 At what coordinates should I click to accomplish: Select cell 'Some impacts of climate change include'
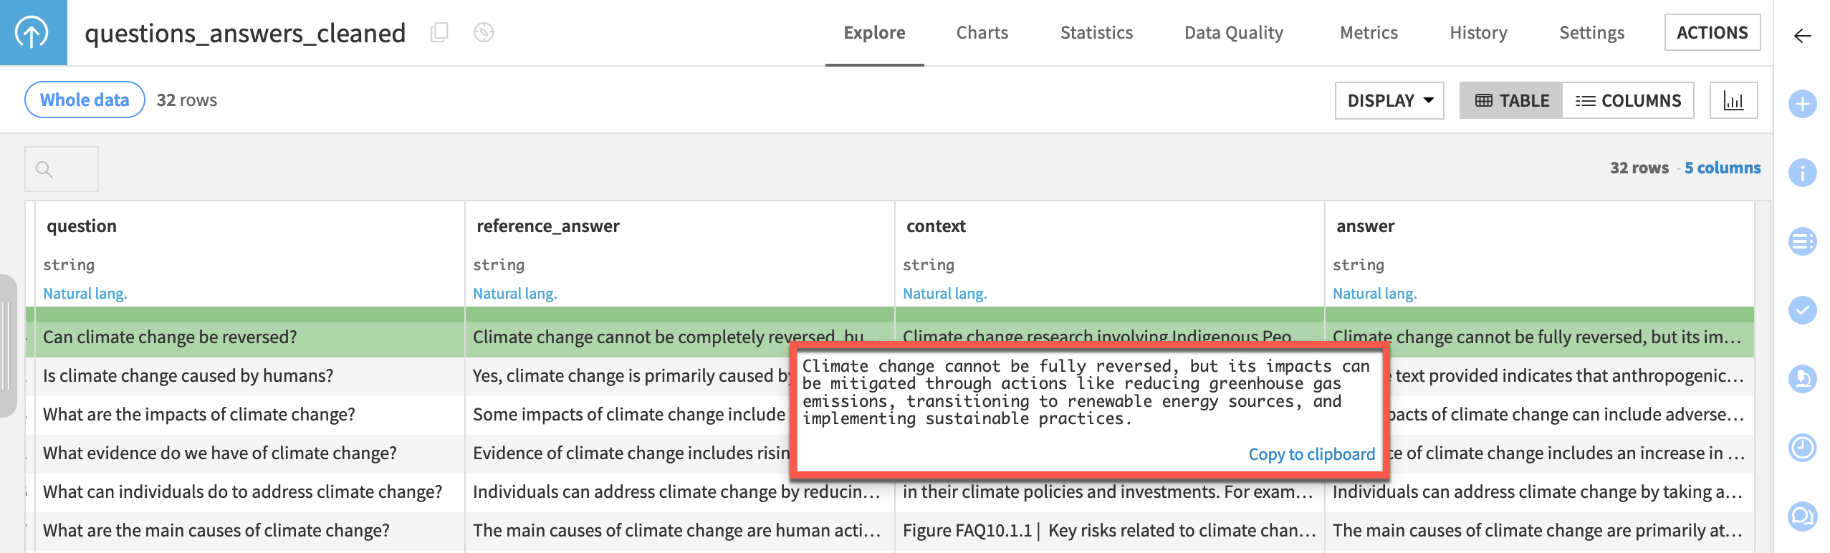pos(629,415)
